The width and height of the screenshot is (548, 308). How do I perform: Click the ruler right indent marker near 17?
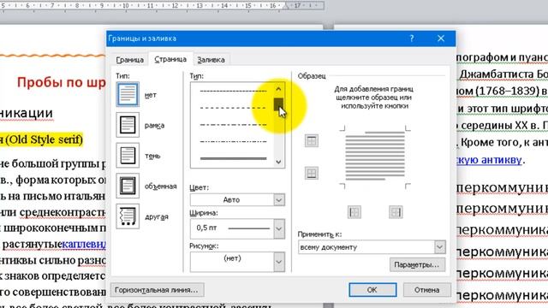point(287,6)
